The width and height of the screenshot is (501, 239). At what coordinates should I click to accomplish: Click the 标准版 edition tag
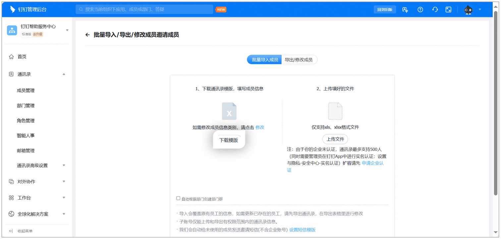27,34
